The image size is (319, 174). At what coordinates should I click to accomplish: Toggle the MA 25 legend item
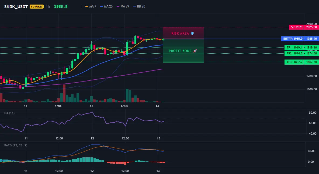pos(106,6)
